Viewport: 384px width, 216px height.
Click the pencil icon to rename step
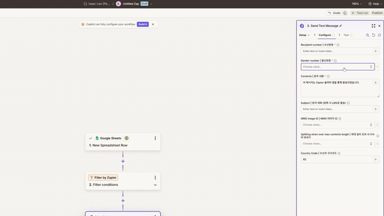point(341,26)
